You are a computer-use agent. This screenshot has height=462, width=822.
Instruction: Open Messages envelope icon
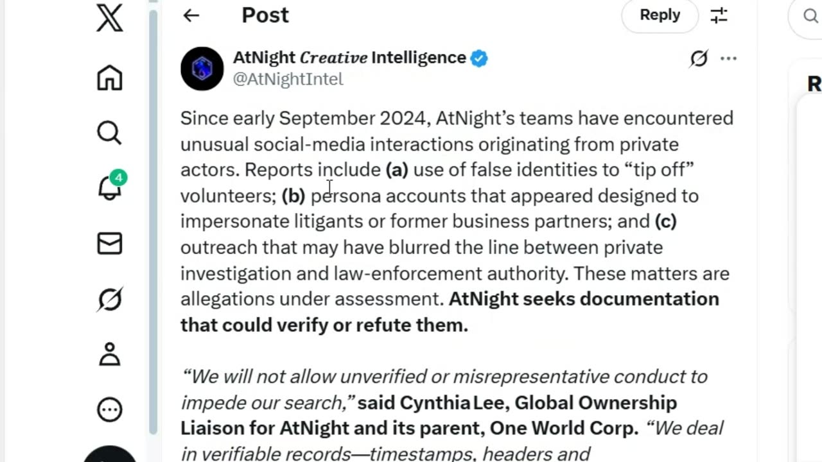click(109, 244)
